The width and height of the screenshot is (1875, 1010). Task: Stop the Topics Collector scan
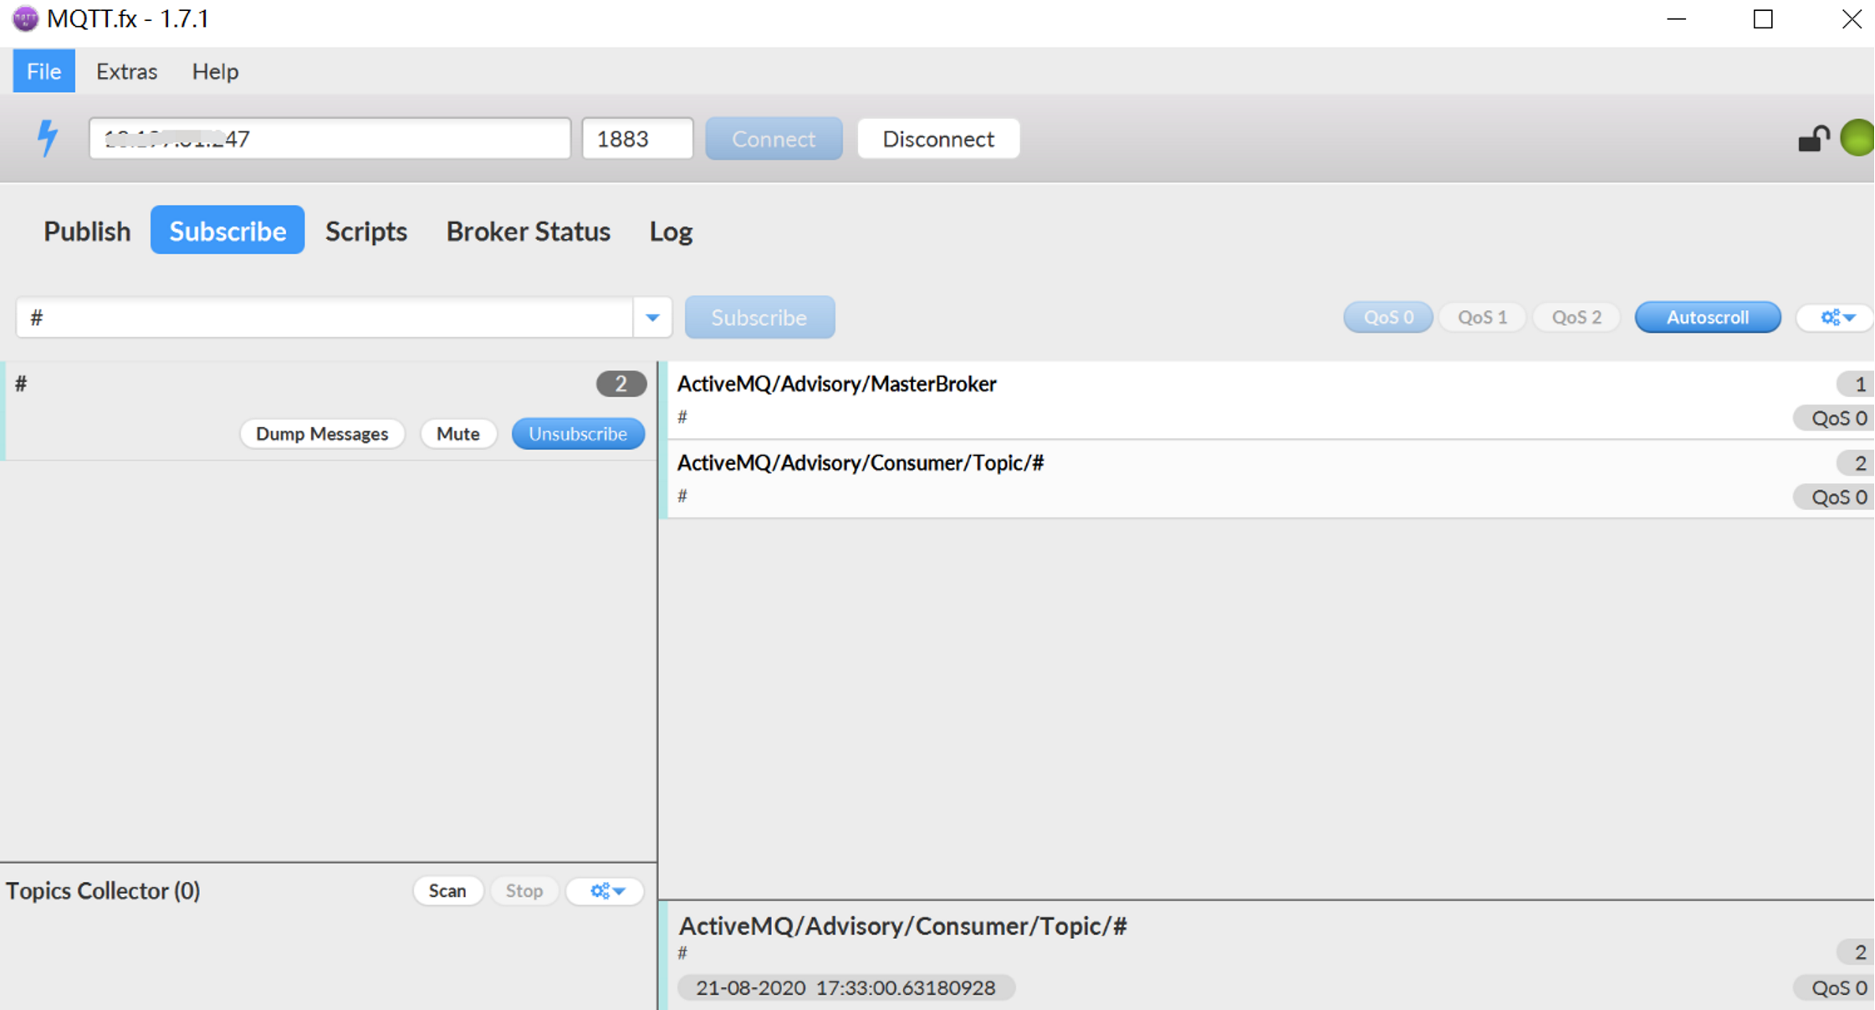[524, 891]
